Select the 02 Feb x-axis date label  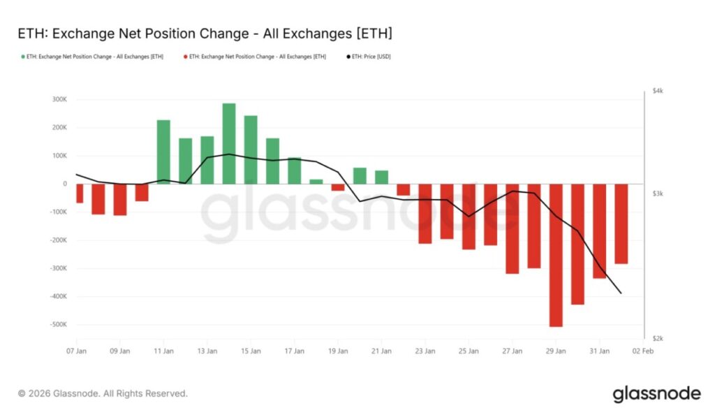coord(642,351)
